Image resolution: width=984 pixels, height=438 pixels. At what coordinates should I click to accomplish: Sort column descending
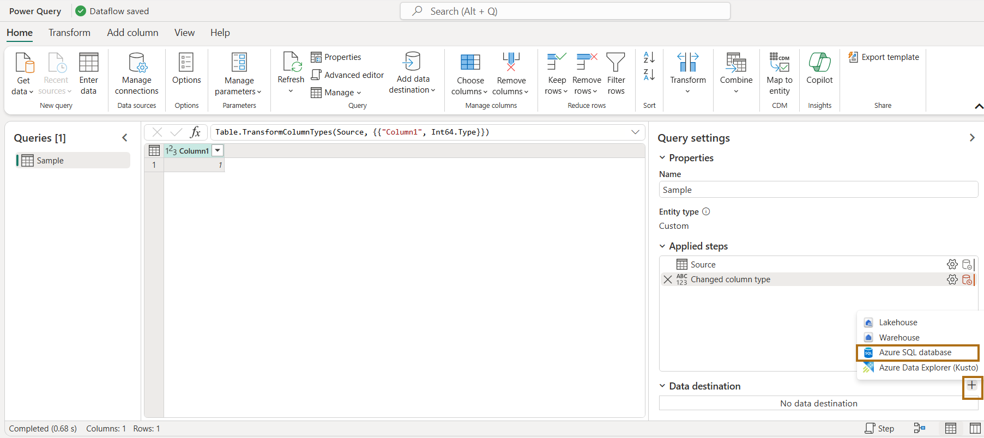point(649,75)
